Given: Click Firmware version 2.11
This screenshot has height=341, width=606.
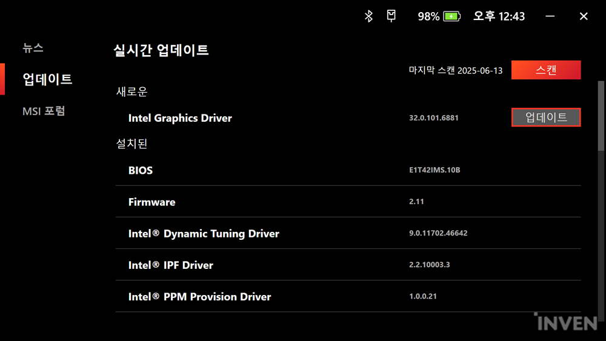Looking at the screenshot, I should [x=416, y=202].
